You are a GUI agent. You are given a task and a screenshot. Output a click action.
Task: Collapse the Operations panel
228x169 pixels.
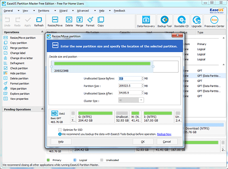(x=42, y=31)
